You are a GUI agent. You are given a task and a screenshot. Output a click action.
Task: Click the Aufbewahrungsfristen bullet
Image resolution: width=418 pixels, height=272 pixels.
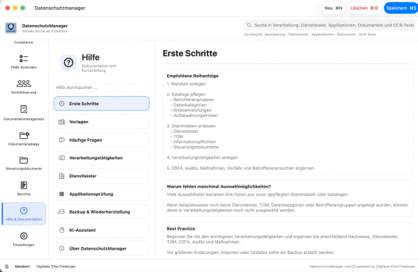[x=194, y=115]
